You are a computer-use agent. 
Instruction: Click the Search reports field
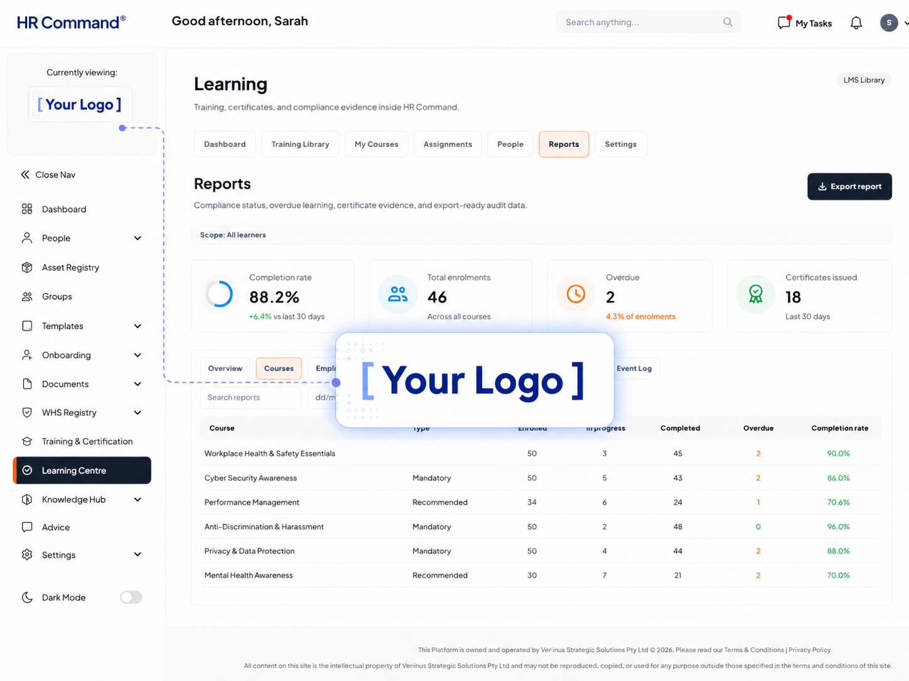click(x=250, y=398)
